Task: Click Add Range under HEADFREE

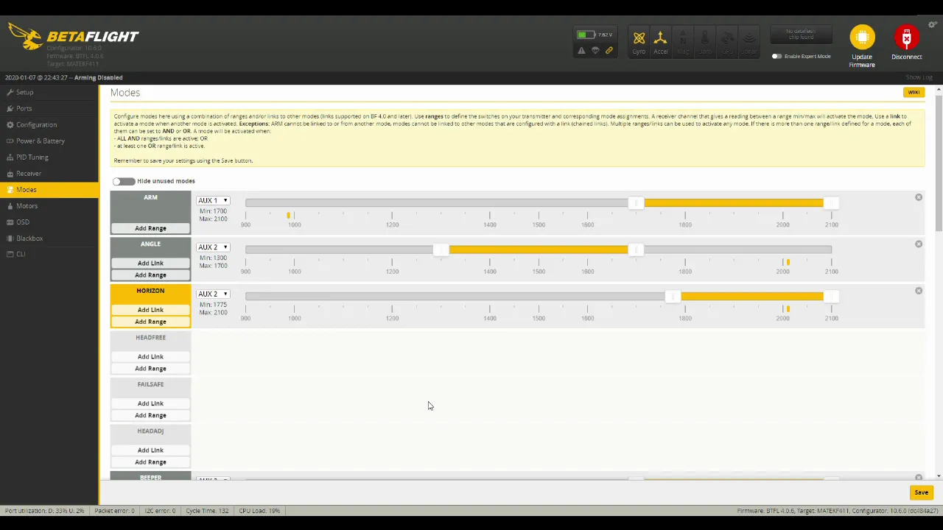Action: click(x=150, y=368)
